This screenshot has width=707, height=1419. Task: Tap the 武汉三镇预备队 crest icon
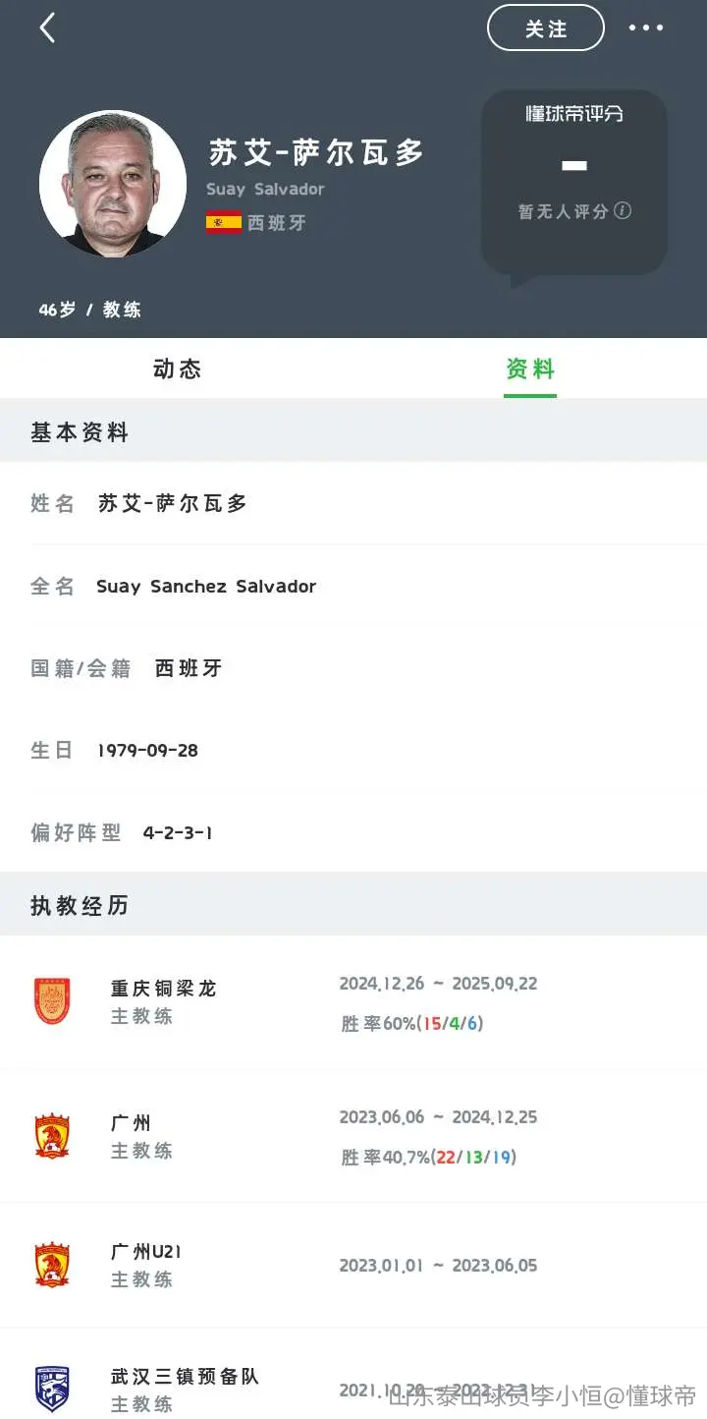click(x=52, y=1389)
